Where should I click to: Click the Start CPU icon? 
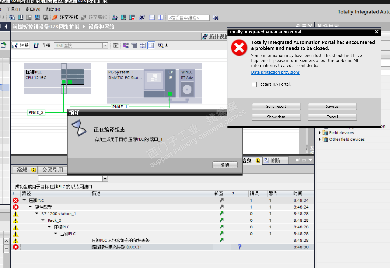pos(123,17)
